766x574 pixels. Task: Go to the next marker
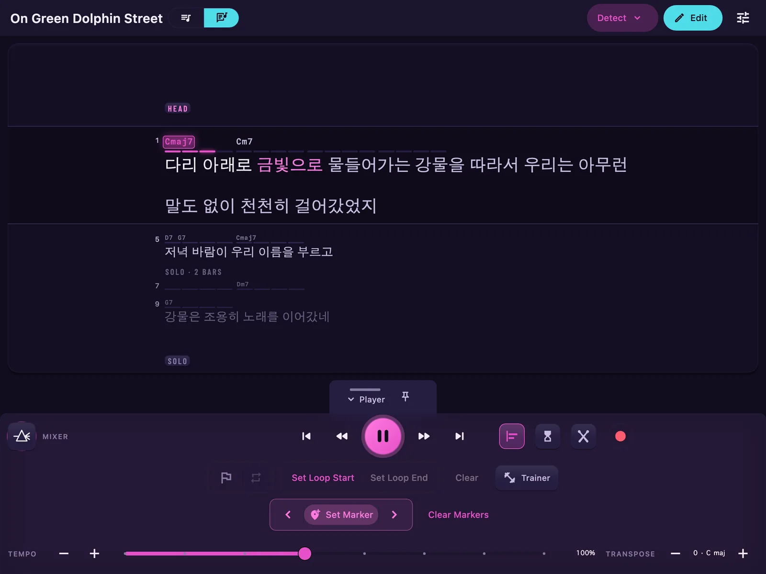[394, 515]
